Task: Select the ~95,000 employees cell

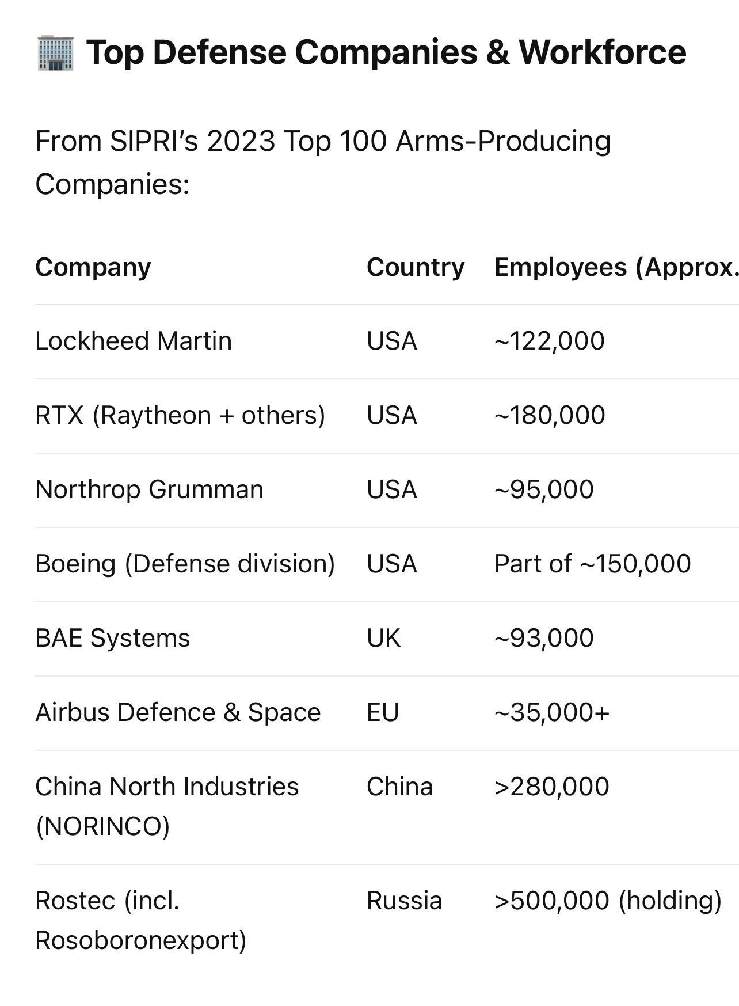Action: pyautogui.click(x=543, y=489)
